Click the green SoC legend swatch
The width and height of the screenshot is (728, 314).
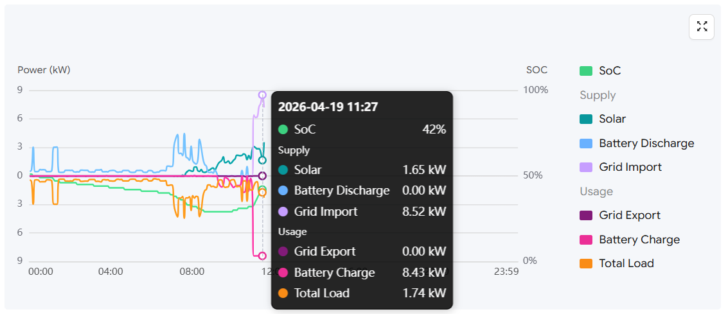pos(585,71)
